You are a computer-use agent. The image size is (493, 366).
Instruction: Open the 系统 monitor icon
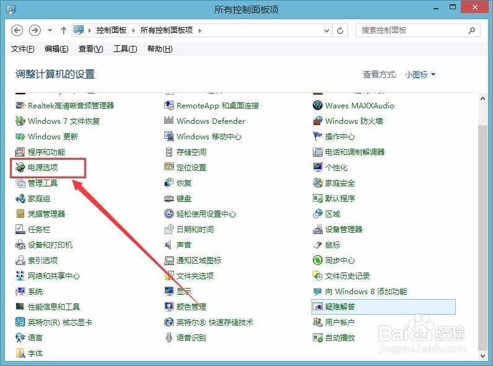pyautogui.click(x=20, y=292)
